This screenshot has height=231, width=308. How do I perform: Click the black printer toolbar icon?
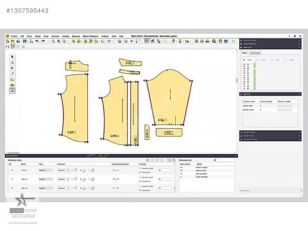207,41
